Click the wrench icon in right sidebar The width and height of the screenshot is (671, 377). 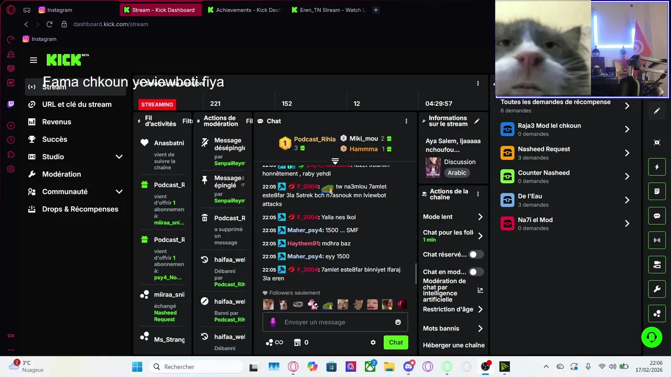tap(657, 289)
